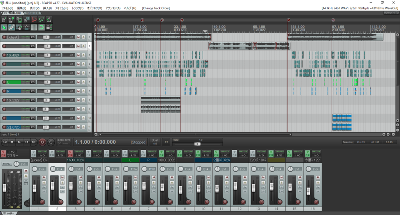
Task: Toggle ripple editing toolbar icon
Action: 19,27
